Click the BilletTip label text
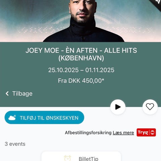161x161 pixels. (x=89, y=159)
